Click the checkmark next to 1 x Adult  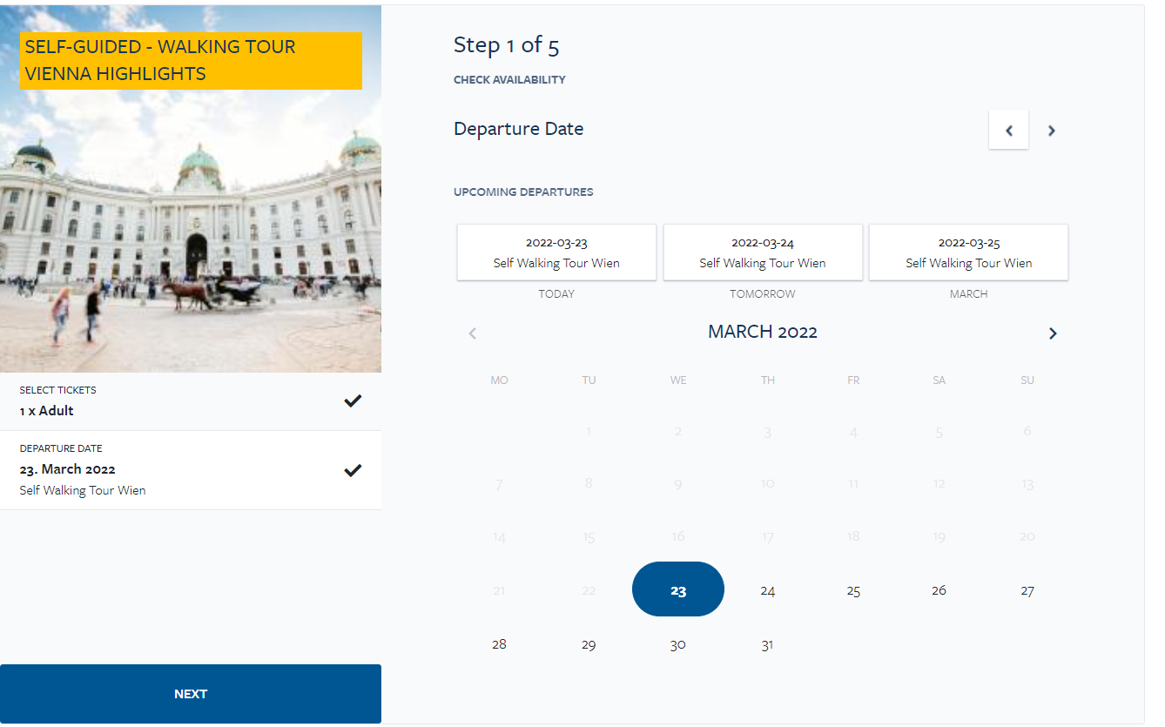click(x=353, y=401)
